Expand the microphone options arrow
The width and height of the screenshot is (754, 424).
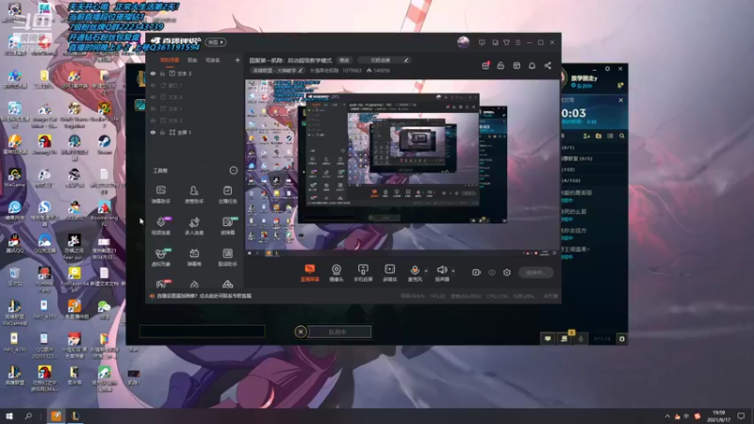coord(426,271)
